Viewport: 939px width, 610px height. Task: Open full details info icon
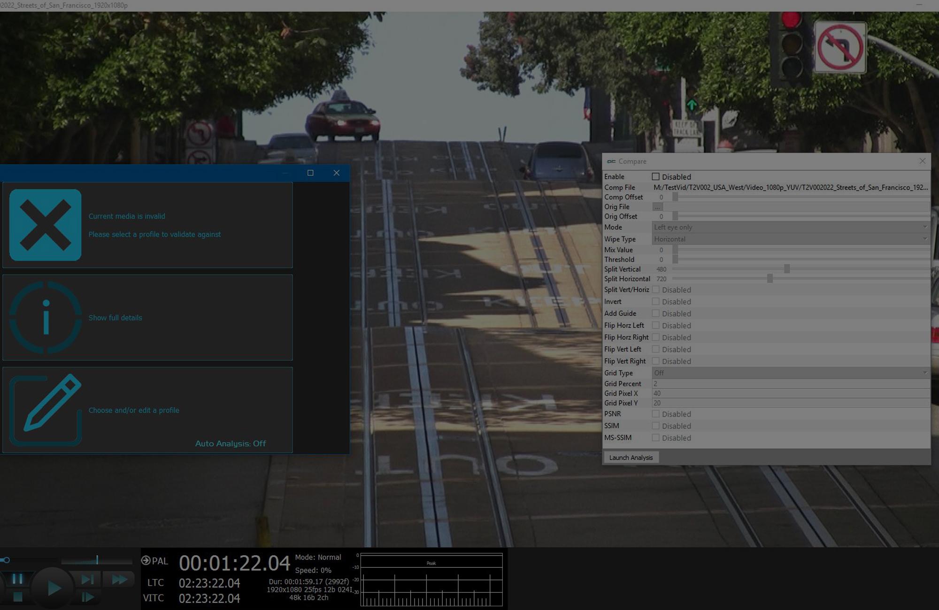(45, 318)
